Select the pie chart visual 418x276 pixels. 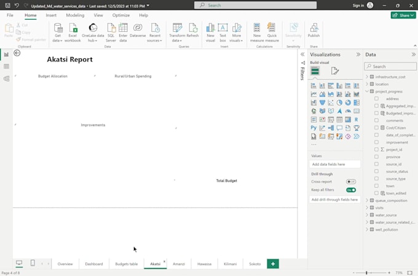click(339, 102)
